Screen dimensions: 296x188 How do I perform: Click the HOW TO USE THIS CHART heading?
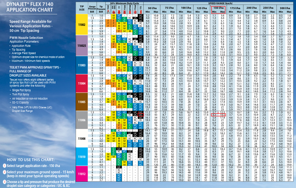pos(31,160)
